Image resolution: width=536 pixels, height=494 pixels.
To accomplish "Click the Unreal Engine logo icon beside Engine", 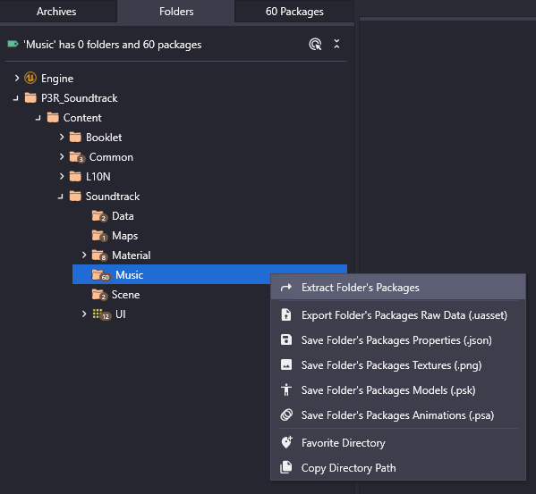I will click(x=30, y=78).
